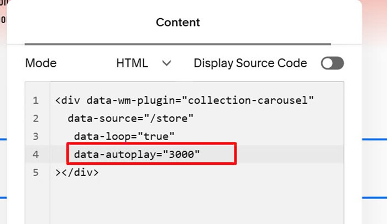
Task: Click the closing ></div> code line
Action: (x=77, y=172)
